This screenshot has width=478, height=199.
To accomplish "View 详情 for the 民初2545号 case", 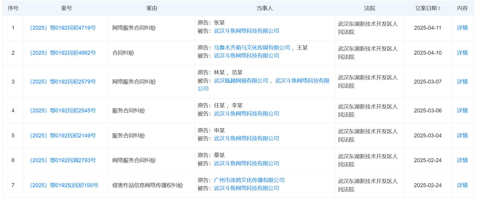I will (462, 111).
